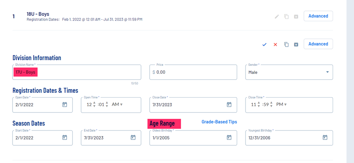Open the calendar picker for Close Date

click(x=229, y=105)
